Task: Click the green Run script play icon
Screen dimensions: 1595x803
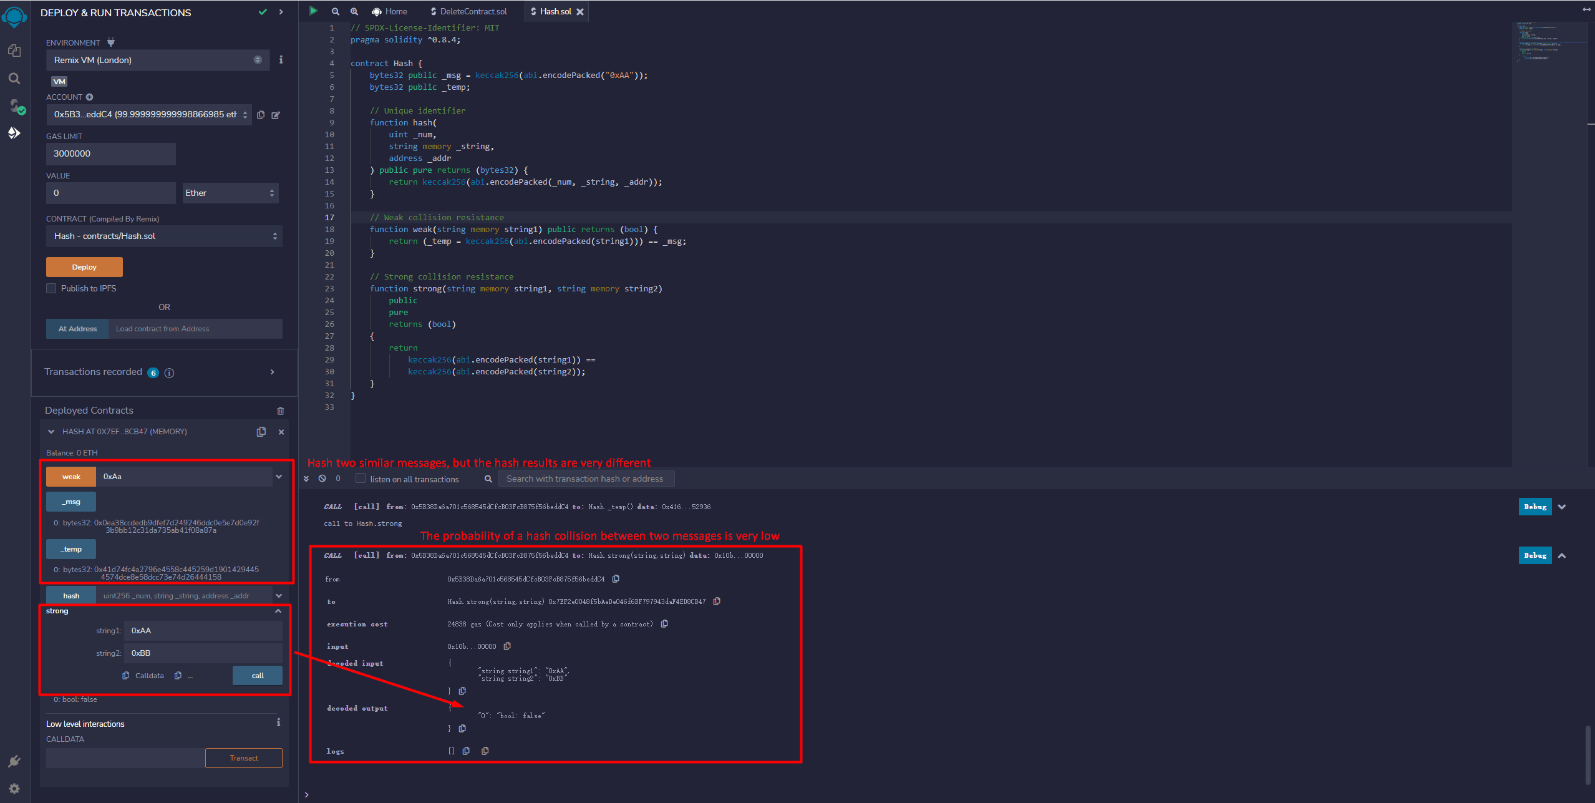Action: 313,11
